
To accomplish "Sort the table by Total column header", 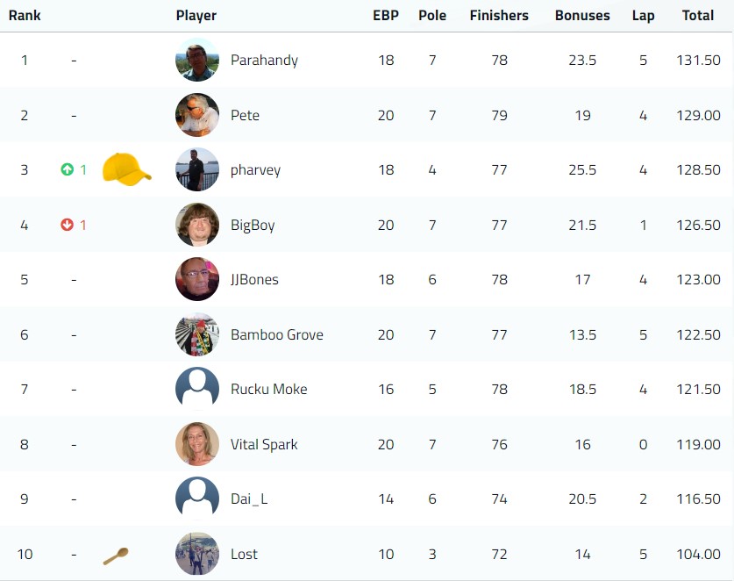I will point(697,16).
